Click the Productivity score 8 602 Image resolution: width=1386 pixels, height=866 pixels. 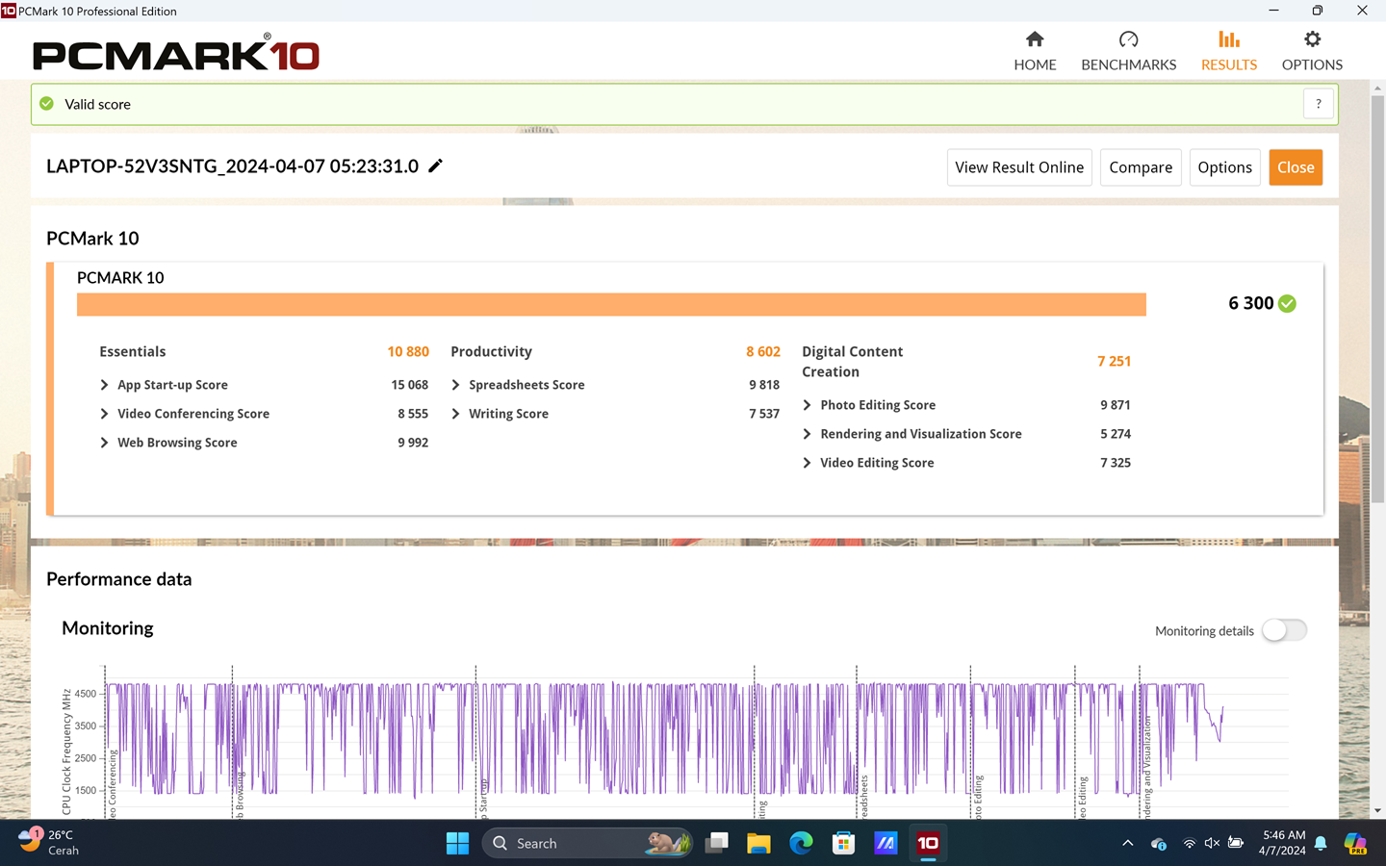(x=763, y=351)
